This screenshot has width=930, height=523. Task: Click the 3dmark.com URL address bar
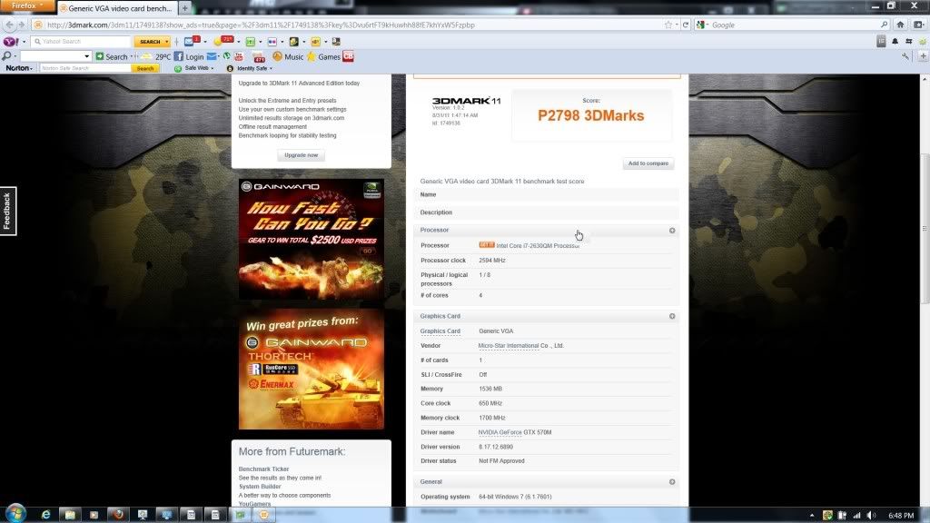(353, 25)
